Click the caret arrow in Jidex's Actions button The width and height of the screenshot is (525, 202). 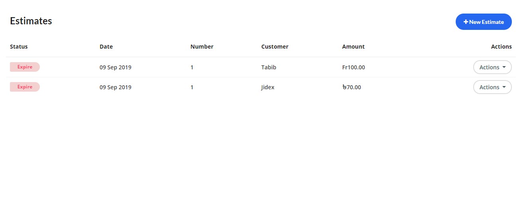coord(504,87)
